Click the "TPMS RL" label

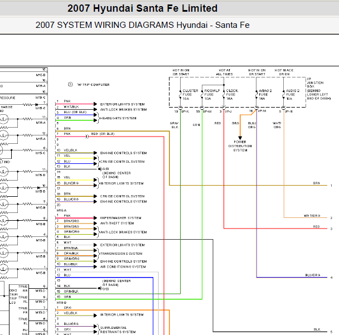(x=23, y=299)
